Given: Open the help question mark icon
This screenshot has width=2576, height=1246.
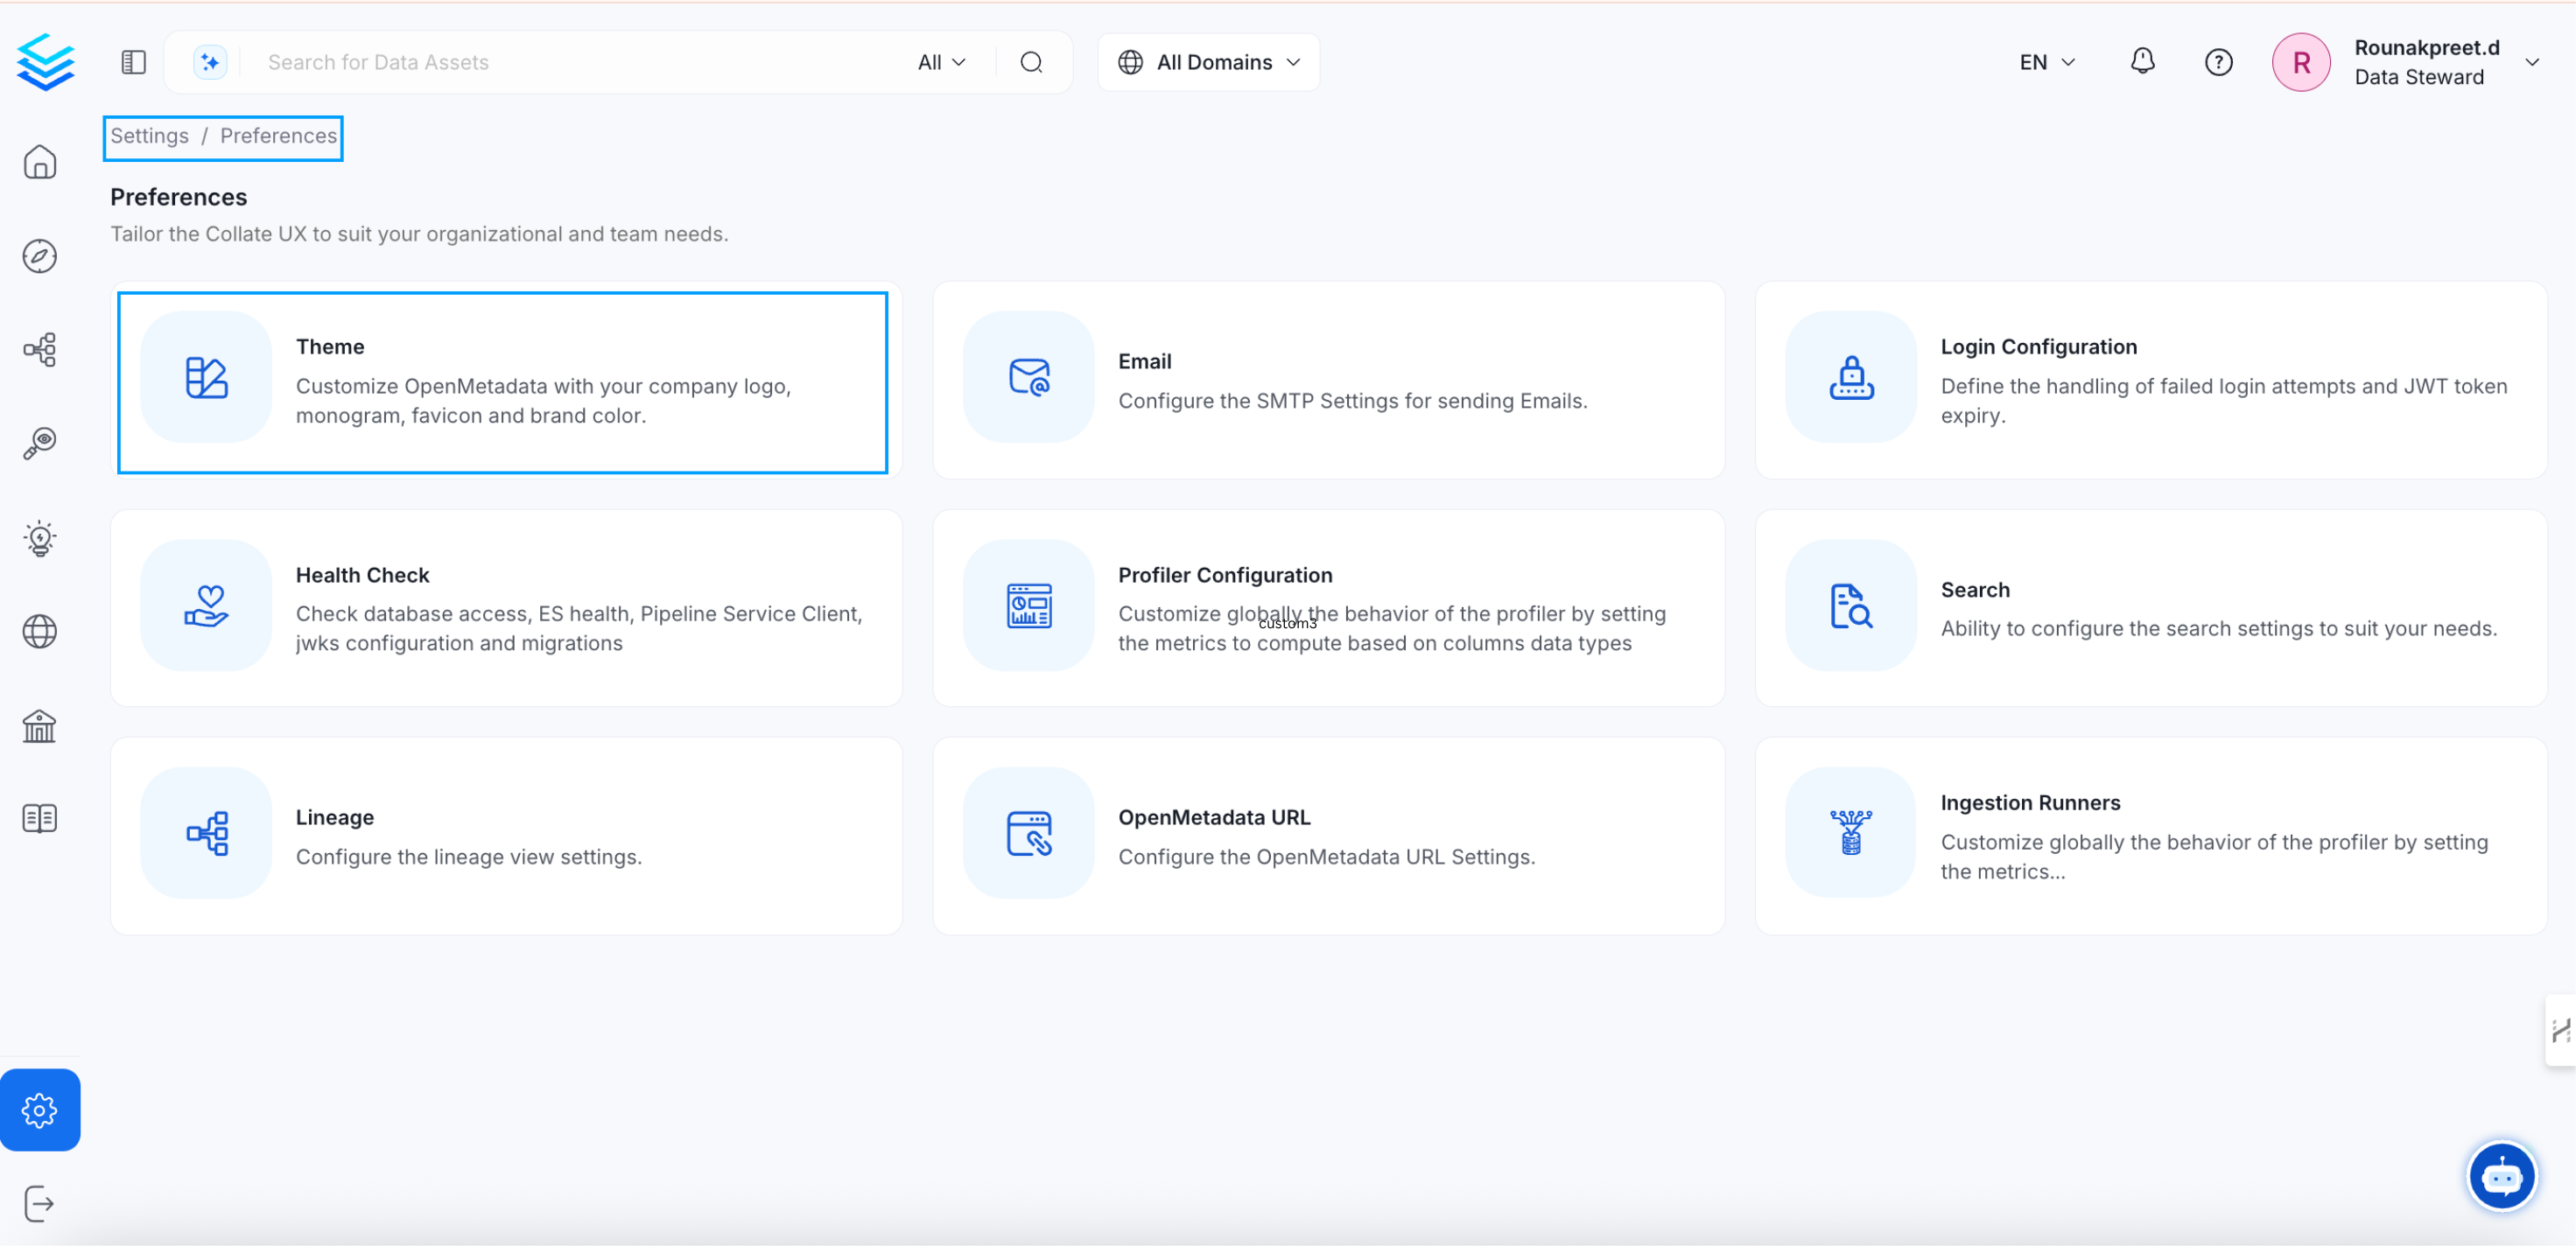Looking at the screenshot, I should (2218, 62).
